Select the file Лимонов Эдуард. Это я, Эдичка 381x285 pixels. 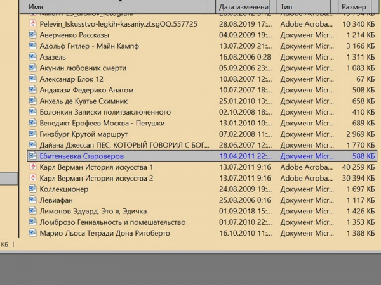[x=93, y=212]
